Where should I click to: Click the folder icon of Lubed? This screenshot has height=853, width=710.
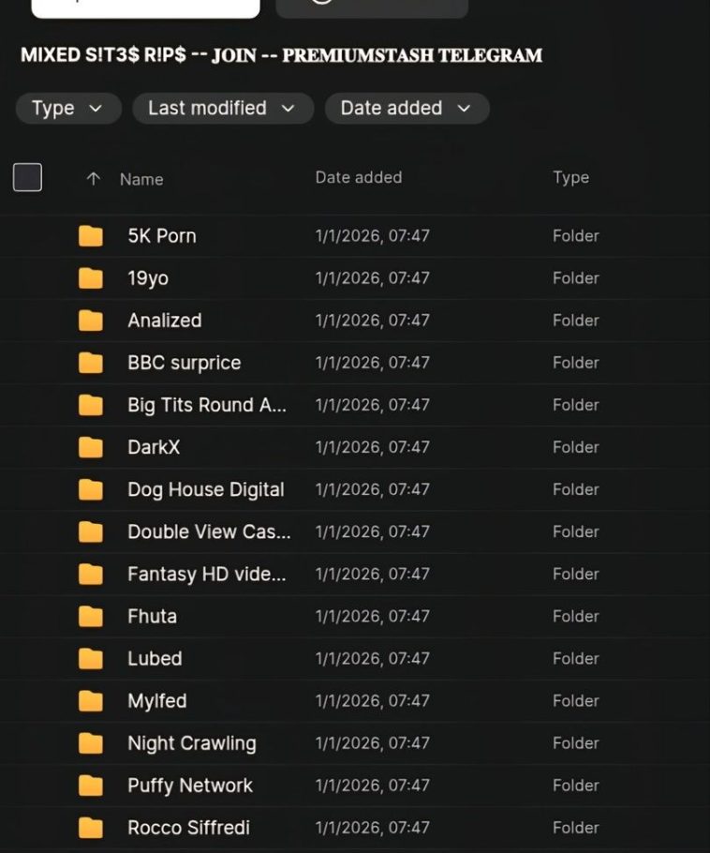[91, 658]
